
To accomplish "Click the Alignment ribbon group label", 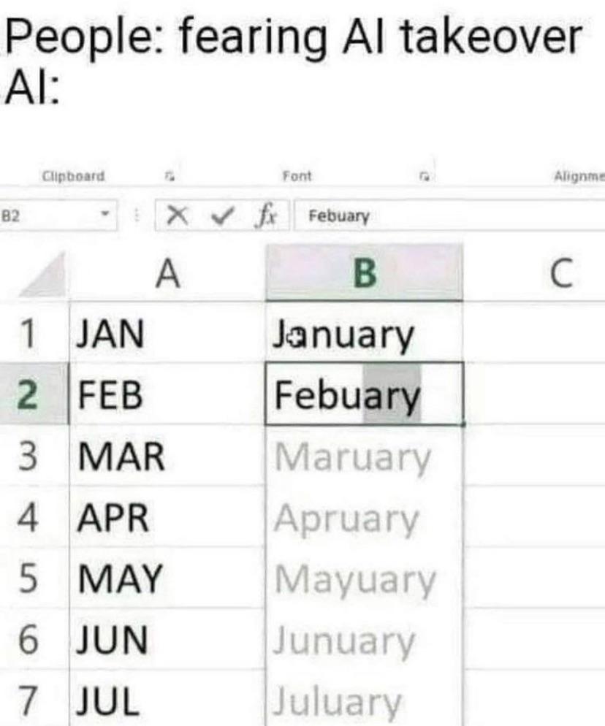I will pyautogui.click(x=577, y=174).
